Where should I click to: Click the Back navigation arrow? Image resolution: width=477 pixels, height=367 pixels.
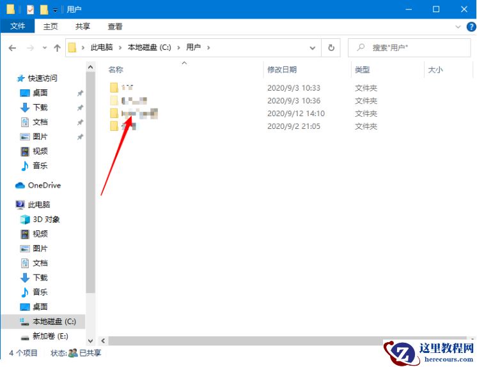(x=12, y=48)
